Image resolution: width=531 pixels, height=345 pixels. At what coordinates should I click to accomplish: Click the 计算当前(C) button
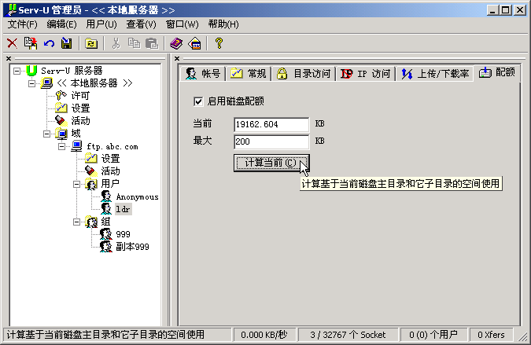tap(271, 163)
